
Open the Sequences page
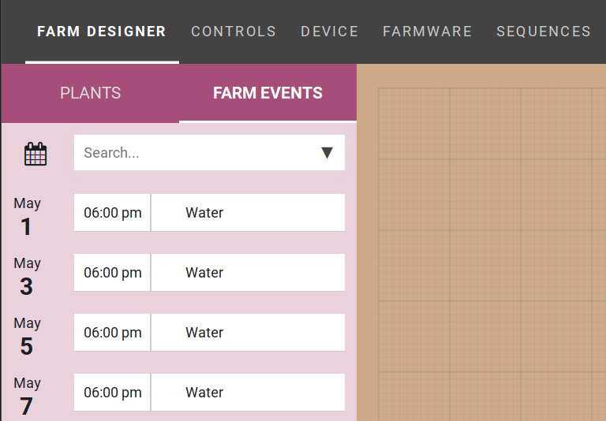544,32
